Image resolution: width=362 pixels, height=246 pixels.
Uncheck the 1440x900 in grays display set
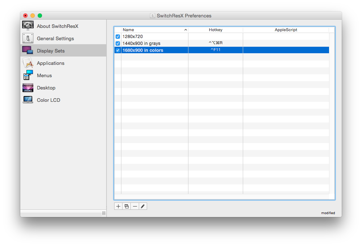[118, 43]
